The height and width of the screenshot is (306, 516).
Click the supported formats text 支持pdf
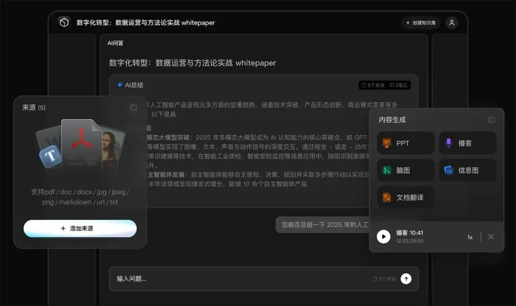click(x=80, y=197)
